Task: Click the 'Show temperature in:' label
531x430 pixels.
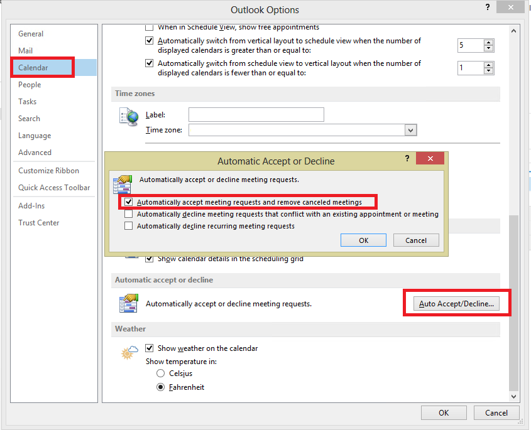Action: tap(181, 362)
